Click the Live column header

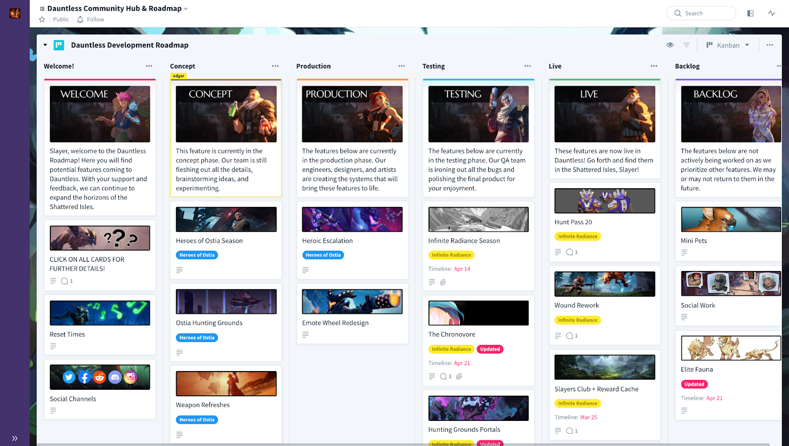(555, 66)
